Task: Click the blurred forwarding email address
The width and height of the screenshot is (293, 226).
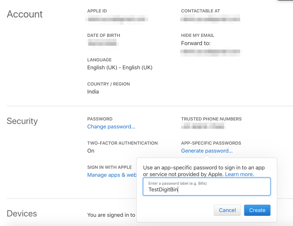Action: 211,51
